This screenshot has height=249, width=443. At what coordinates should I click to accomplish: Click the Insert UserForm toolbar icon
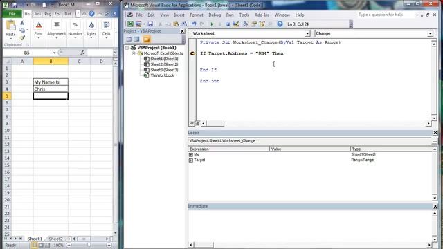[138, 24]
